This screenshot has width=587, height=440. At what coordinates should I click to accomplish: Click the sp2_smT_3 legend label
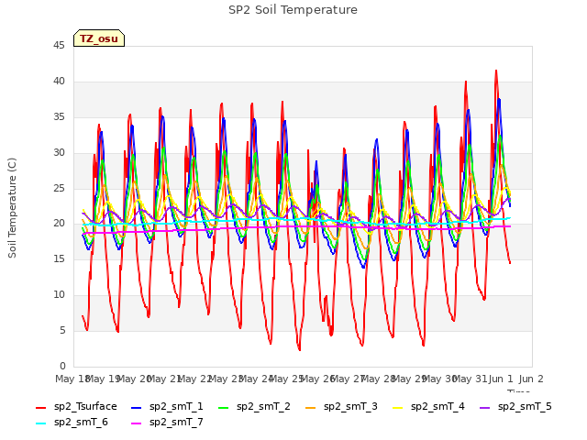(x=350, y=407)
